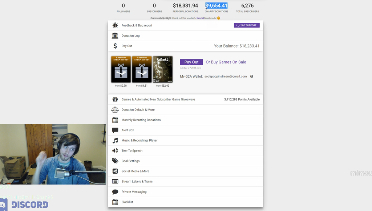This screenshot has height=211, width=372.
Task: Click the chat bubble Private Messaging icon
Action: point(115,191)
